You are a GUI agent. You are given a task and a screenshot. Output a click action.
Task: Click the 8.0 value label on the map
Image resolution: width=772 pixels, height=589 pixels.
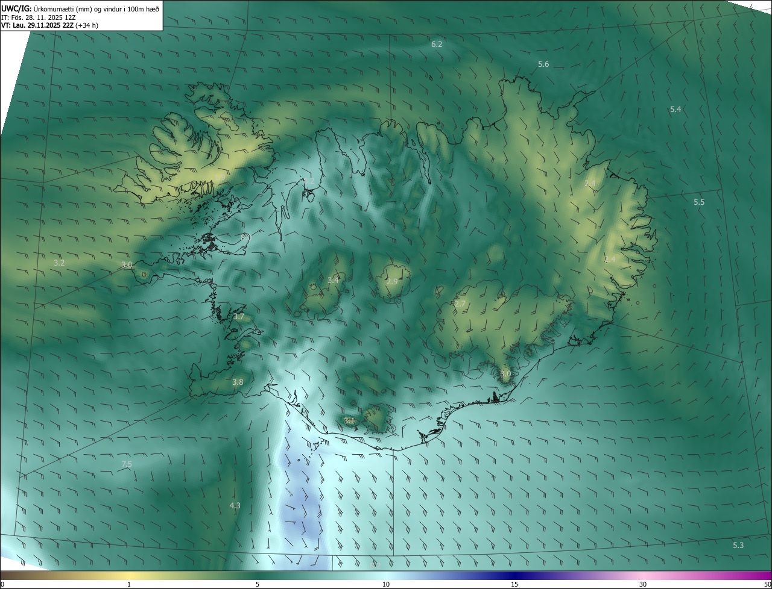pos(245,238)
